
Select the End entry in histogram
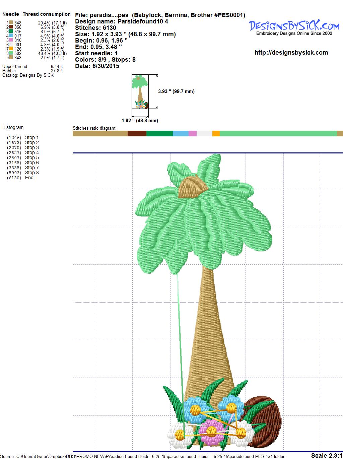tap(29, 178)
